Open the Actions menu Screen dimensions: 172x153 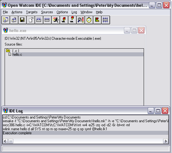[17, 12]
